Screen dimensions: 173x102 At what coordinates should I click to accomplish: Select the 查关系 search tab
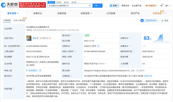tap(66, 2)
